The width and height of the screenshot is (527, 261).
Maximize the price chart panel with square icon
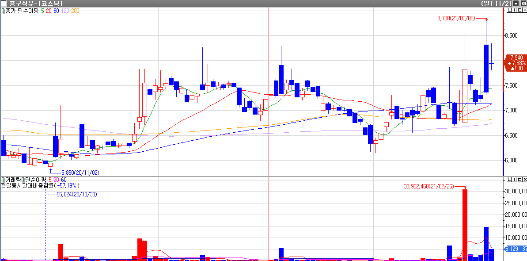pyautogui.click(x=520, y=11)
